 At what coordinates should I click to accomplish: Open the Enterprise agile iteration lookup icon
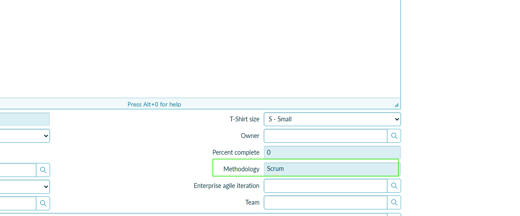coord(394,186)
